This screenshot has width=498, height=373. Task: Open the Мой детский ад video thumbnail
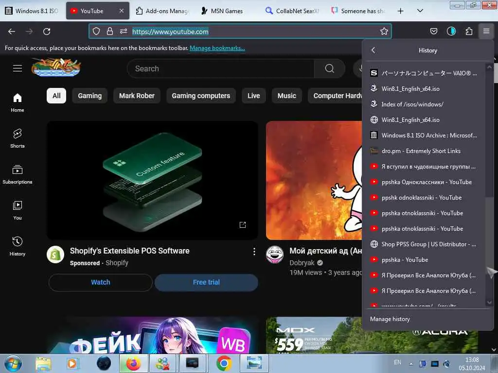pyautogui.click(x=314, y=180)
